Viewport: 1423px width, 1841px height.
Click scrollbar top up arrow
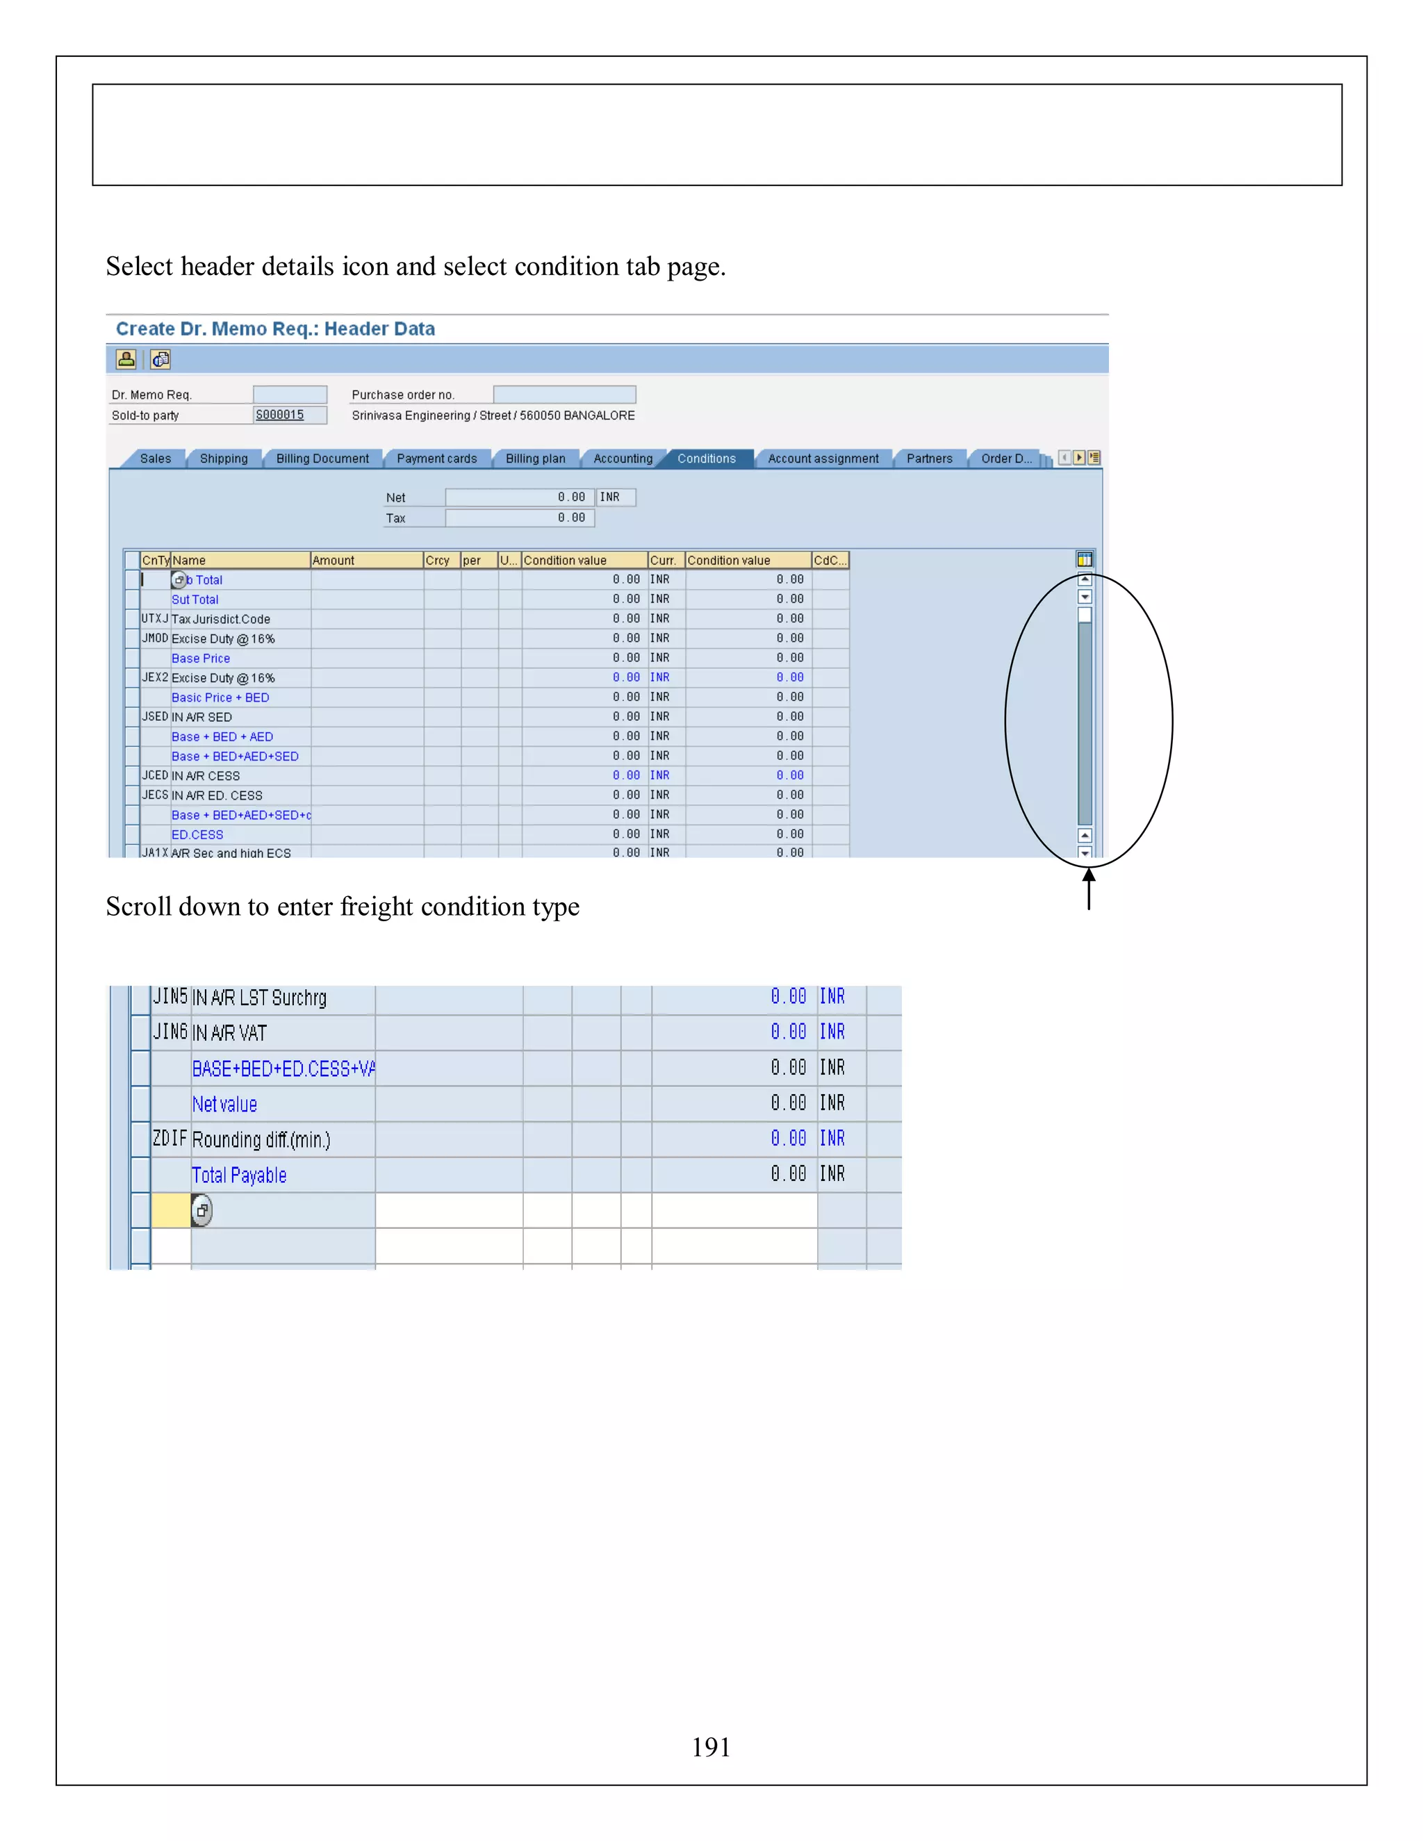pos(1085,580)
